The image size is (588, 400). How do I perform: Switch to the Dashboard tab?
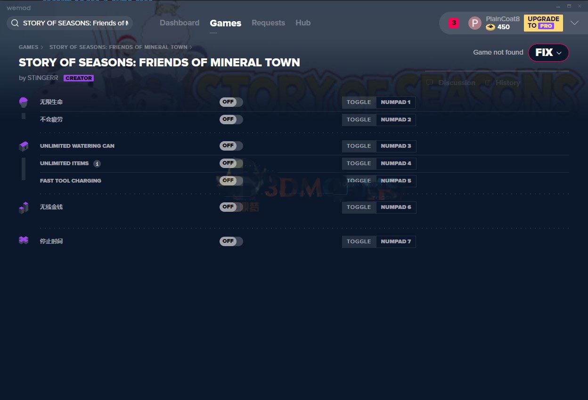180,23
